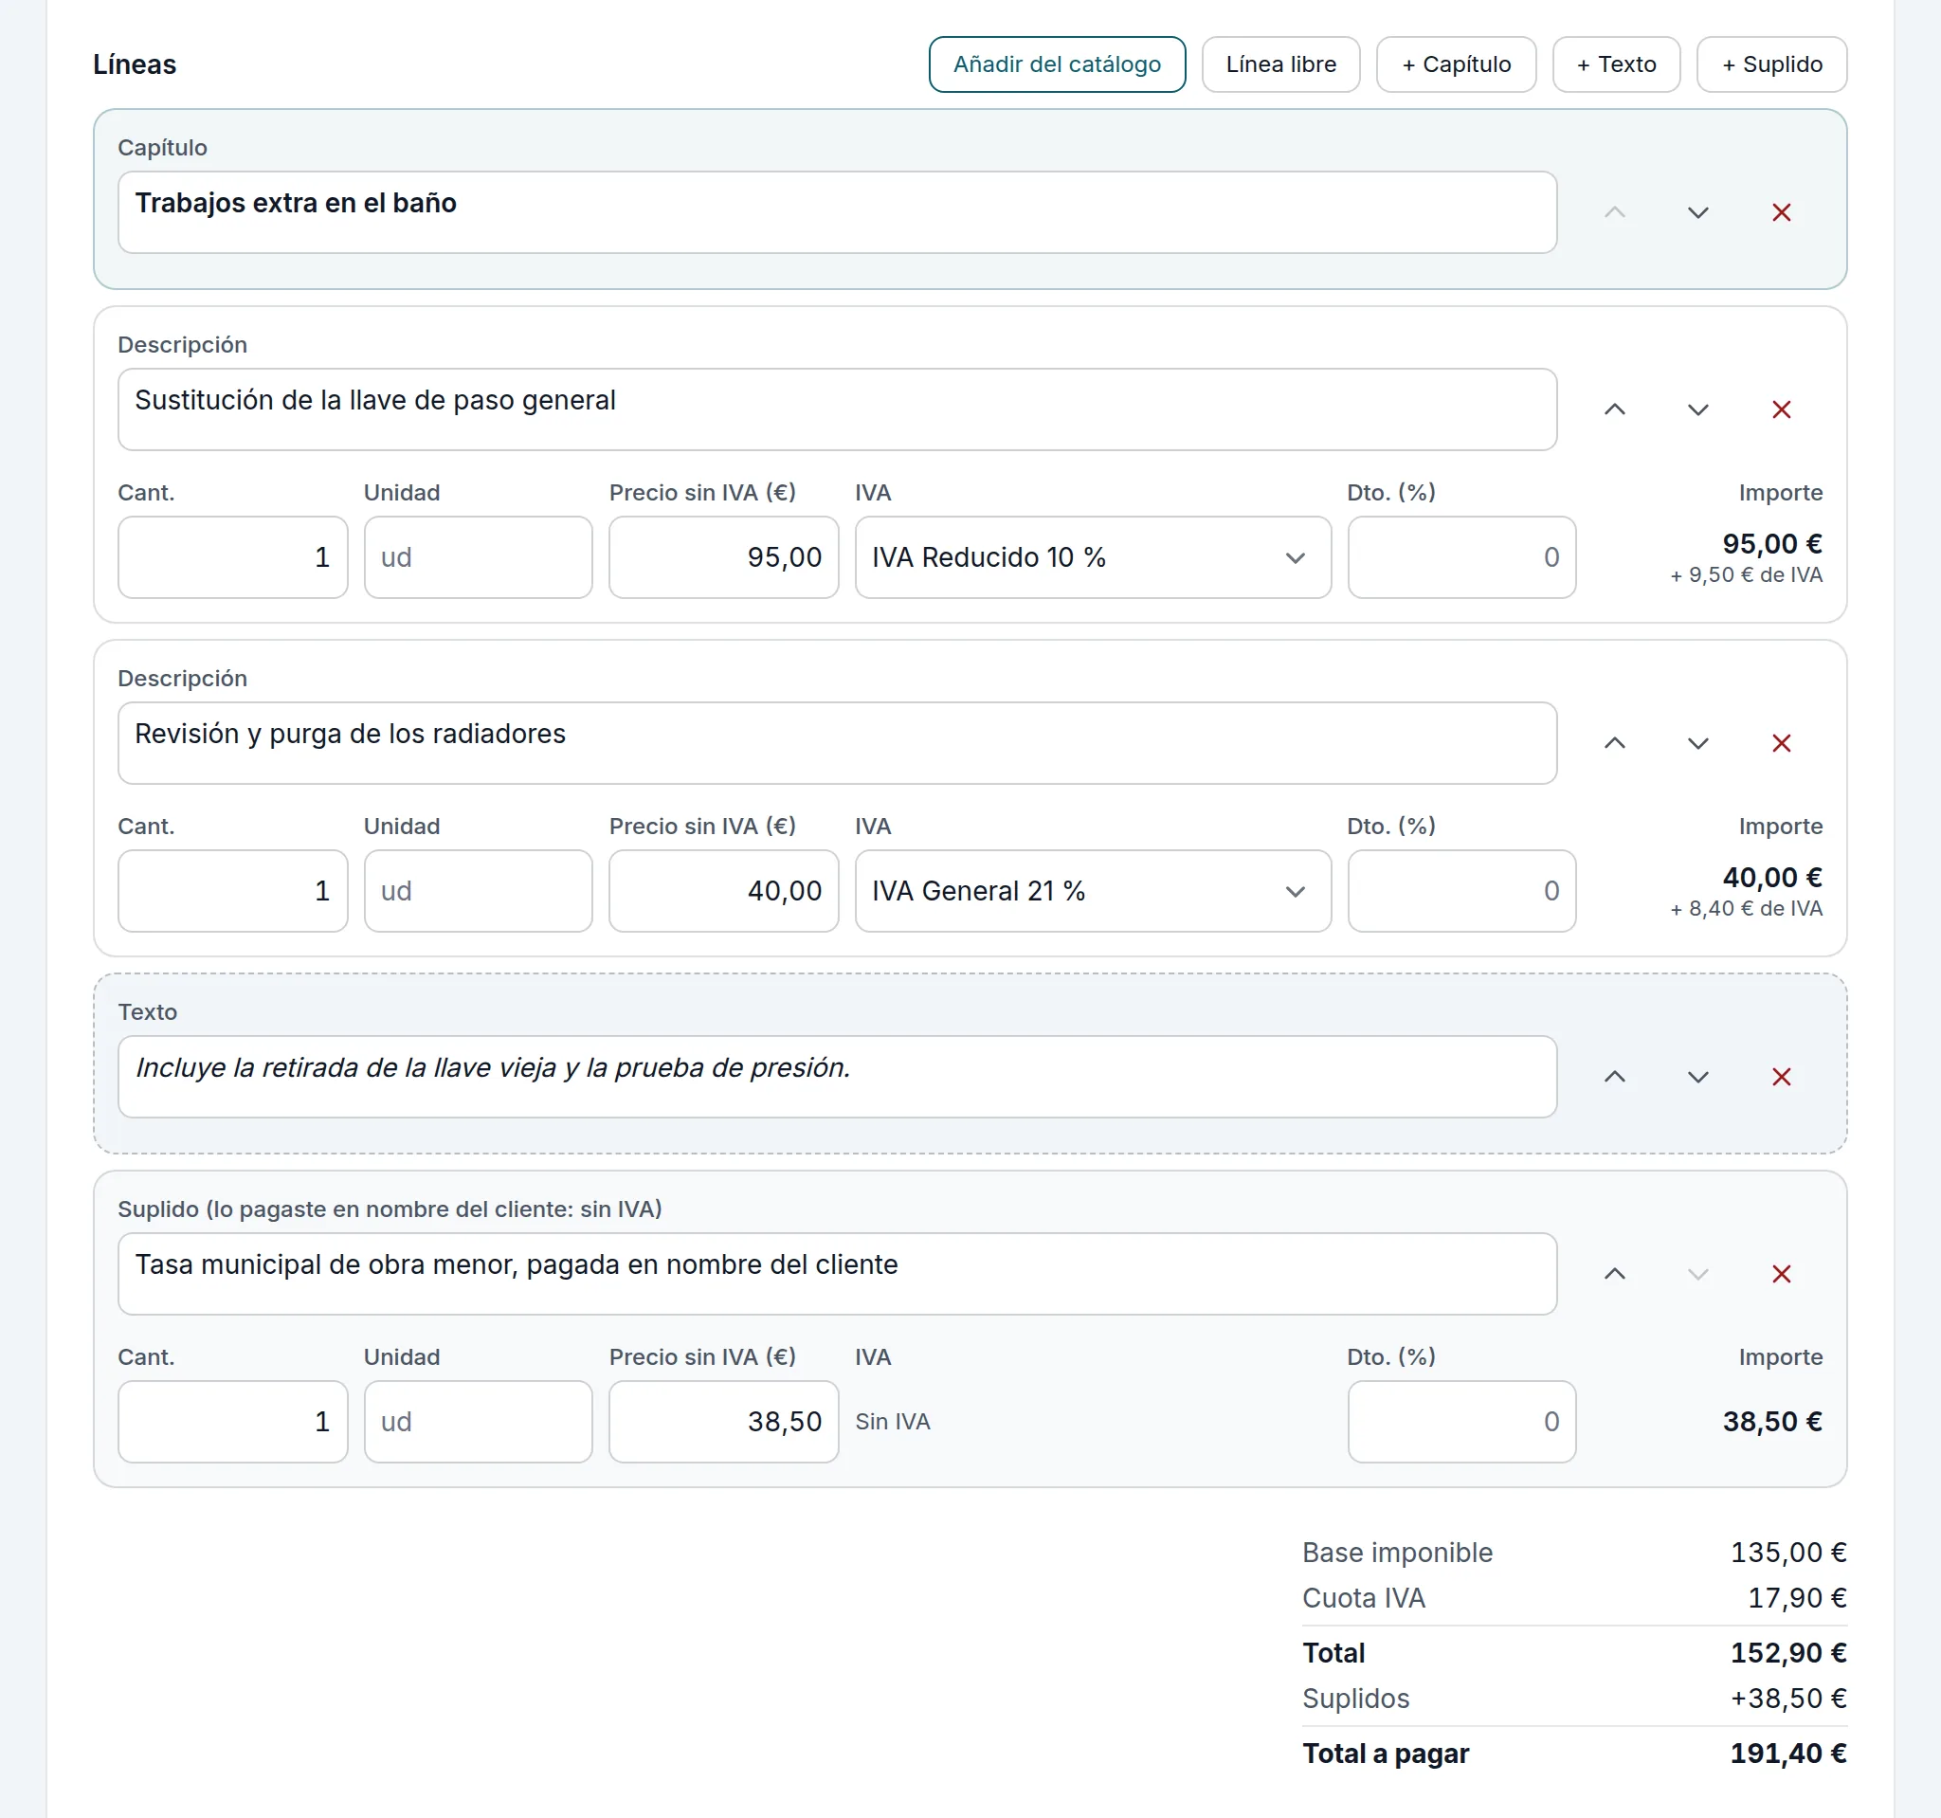Image resolution: width=1941 pixels, height=1818 pixels.
Task: Add a 'Línea libre'
Action: pos(1280,64)
